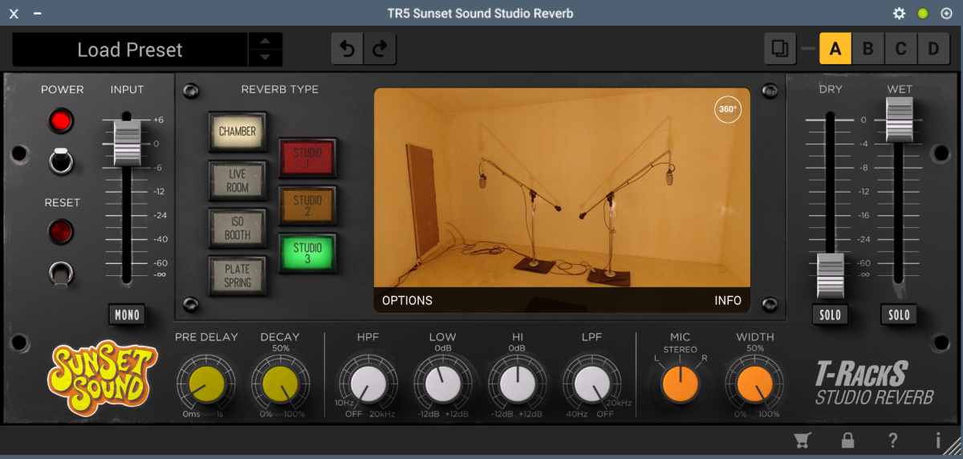Click the HI EQ knob
Image resolution: width=963 pixels, height=459 pixels.
coord(518,383)
